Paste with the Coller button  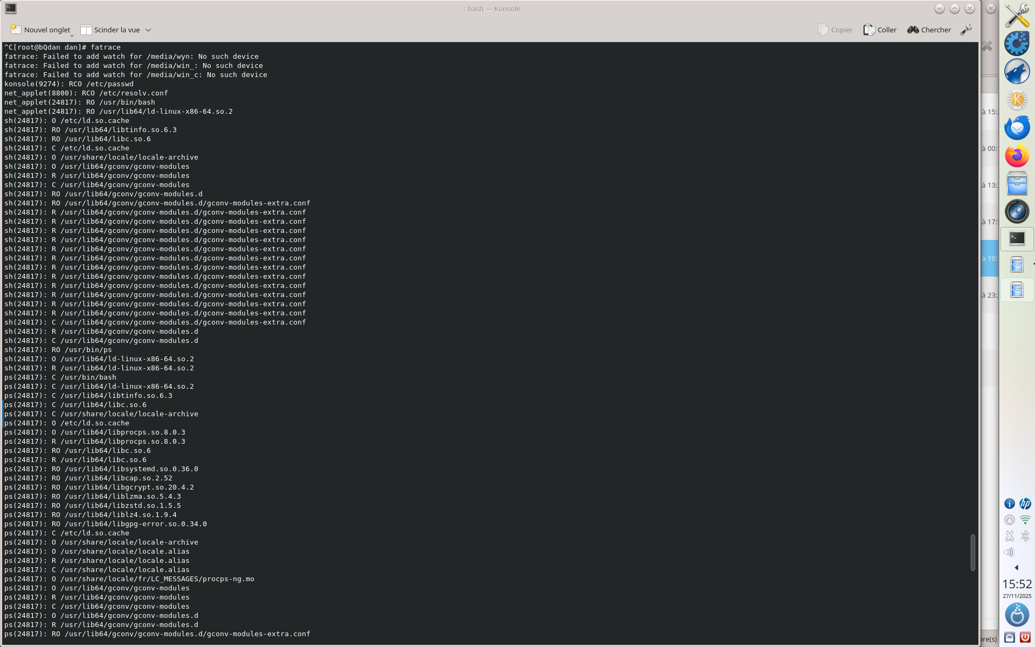880,30
